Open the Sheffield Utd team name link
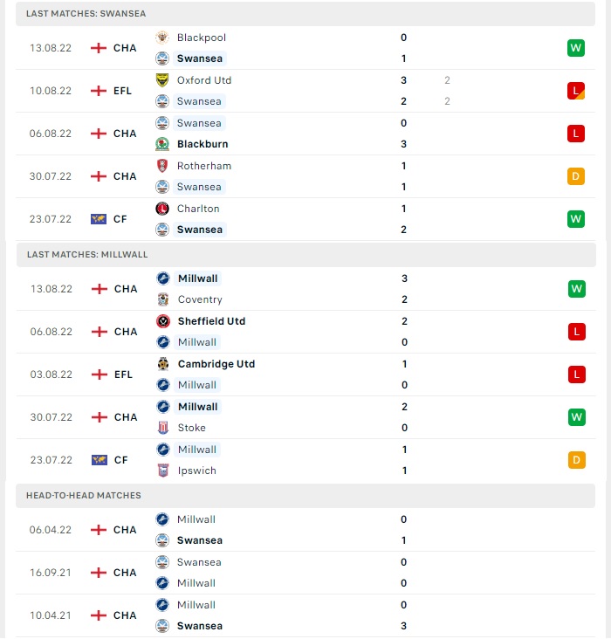Image resolution: width=611 pixels, height=639 pixels. [x=211, y=321]
